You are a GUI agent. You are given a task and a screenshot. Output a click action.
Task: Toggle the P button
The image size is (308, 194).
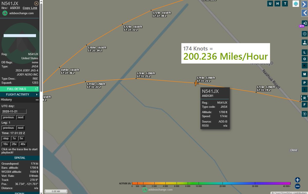click(304, 83)
